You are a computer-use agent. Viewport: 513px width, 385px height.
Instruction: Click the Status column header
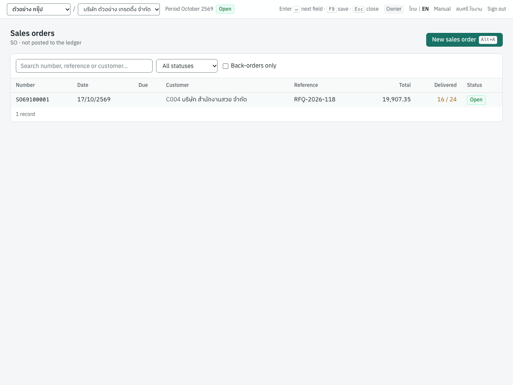[475, 85]
